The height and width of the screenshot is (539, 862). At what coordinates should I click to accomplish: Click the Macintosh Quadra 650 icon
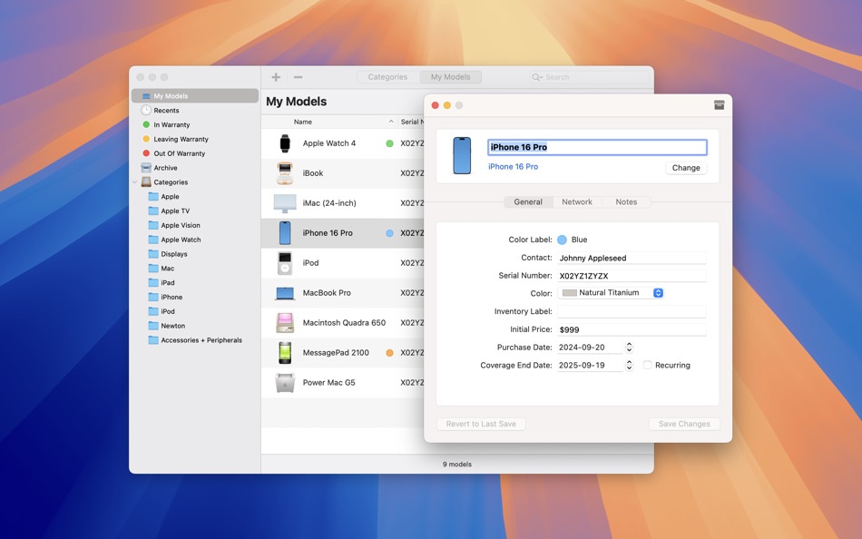click(x=285, y=323)
